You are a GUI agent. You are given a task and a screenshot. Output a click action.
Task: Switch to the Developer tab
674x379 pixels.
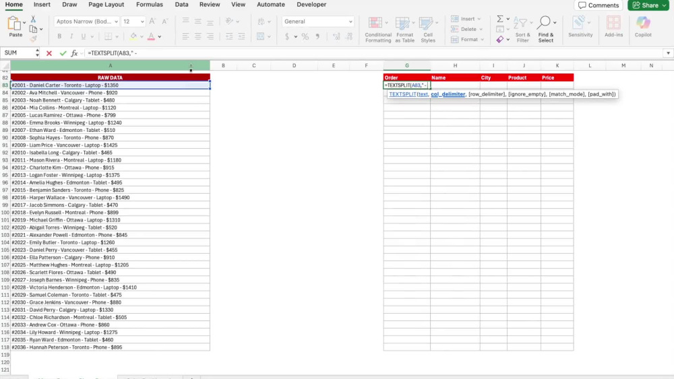pyautogui.click(x=311, y=5)
